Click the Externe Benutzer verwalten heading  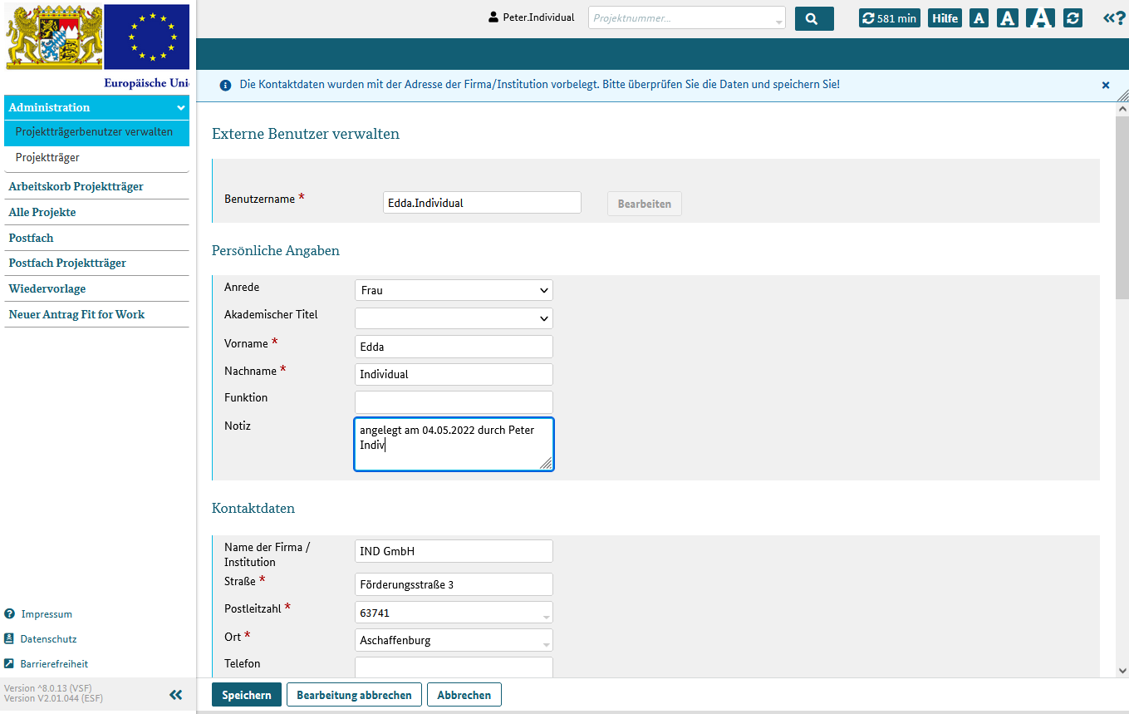(306, 134)
